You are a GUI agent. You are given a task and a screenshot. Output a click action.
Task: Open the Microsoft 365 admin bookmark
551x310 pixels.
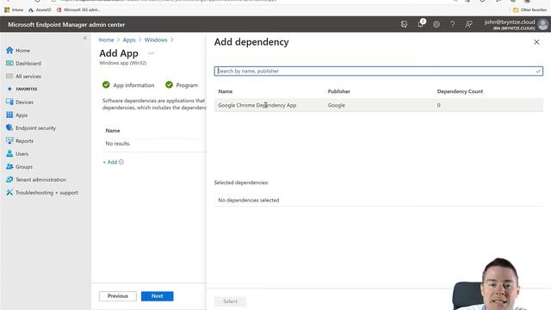pos(78,9)
